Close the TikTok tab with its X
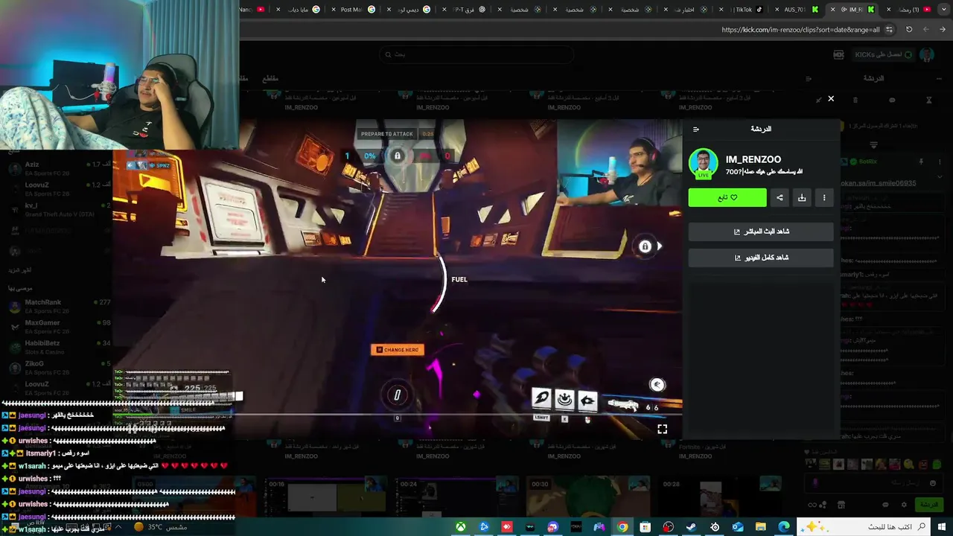Screen dimensions: 953x536 (x=721, y=10)
